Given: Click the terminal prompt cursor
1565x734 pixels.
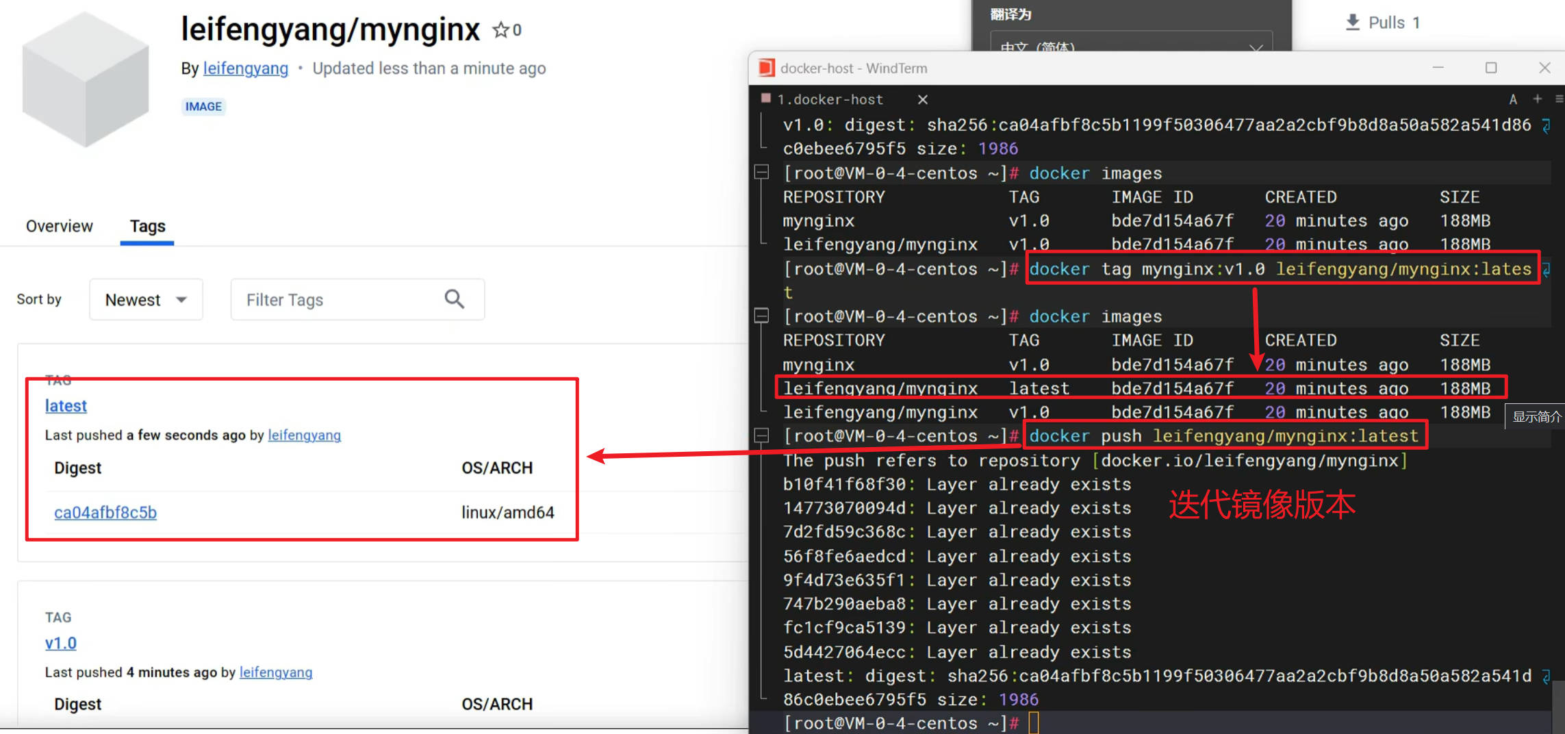Looking at the screenshot, I should 1034,723.
